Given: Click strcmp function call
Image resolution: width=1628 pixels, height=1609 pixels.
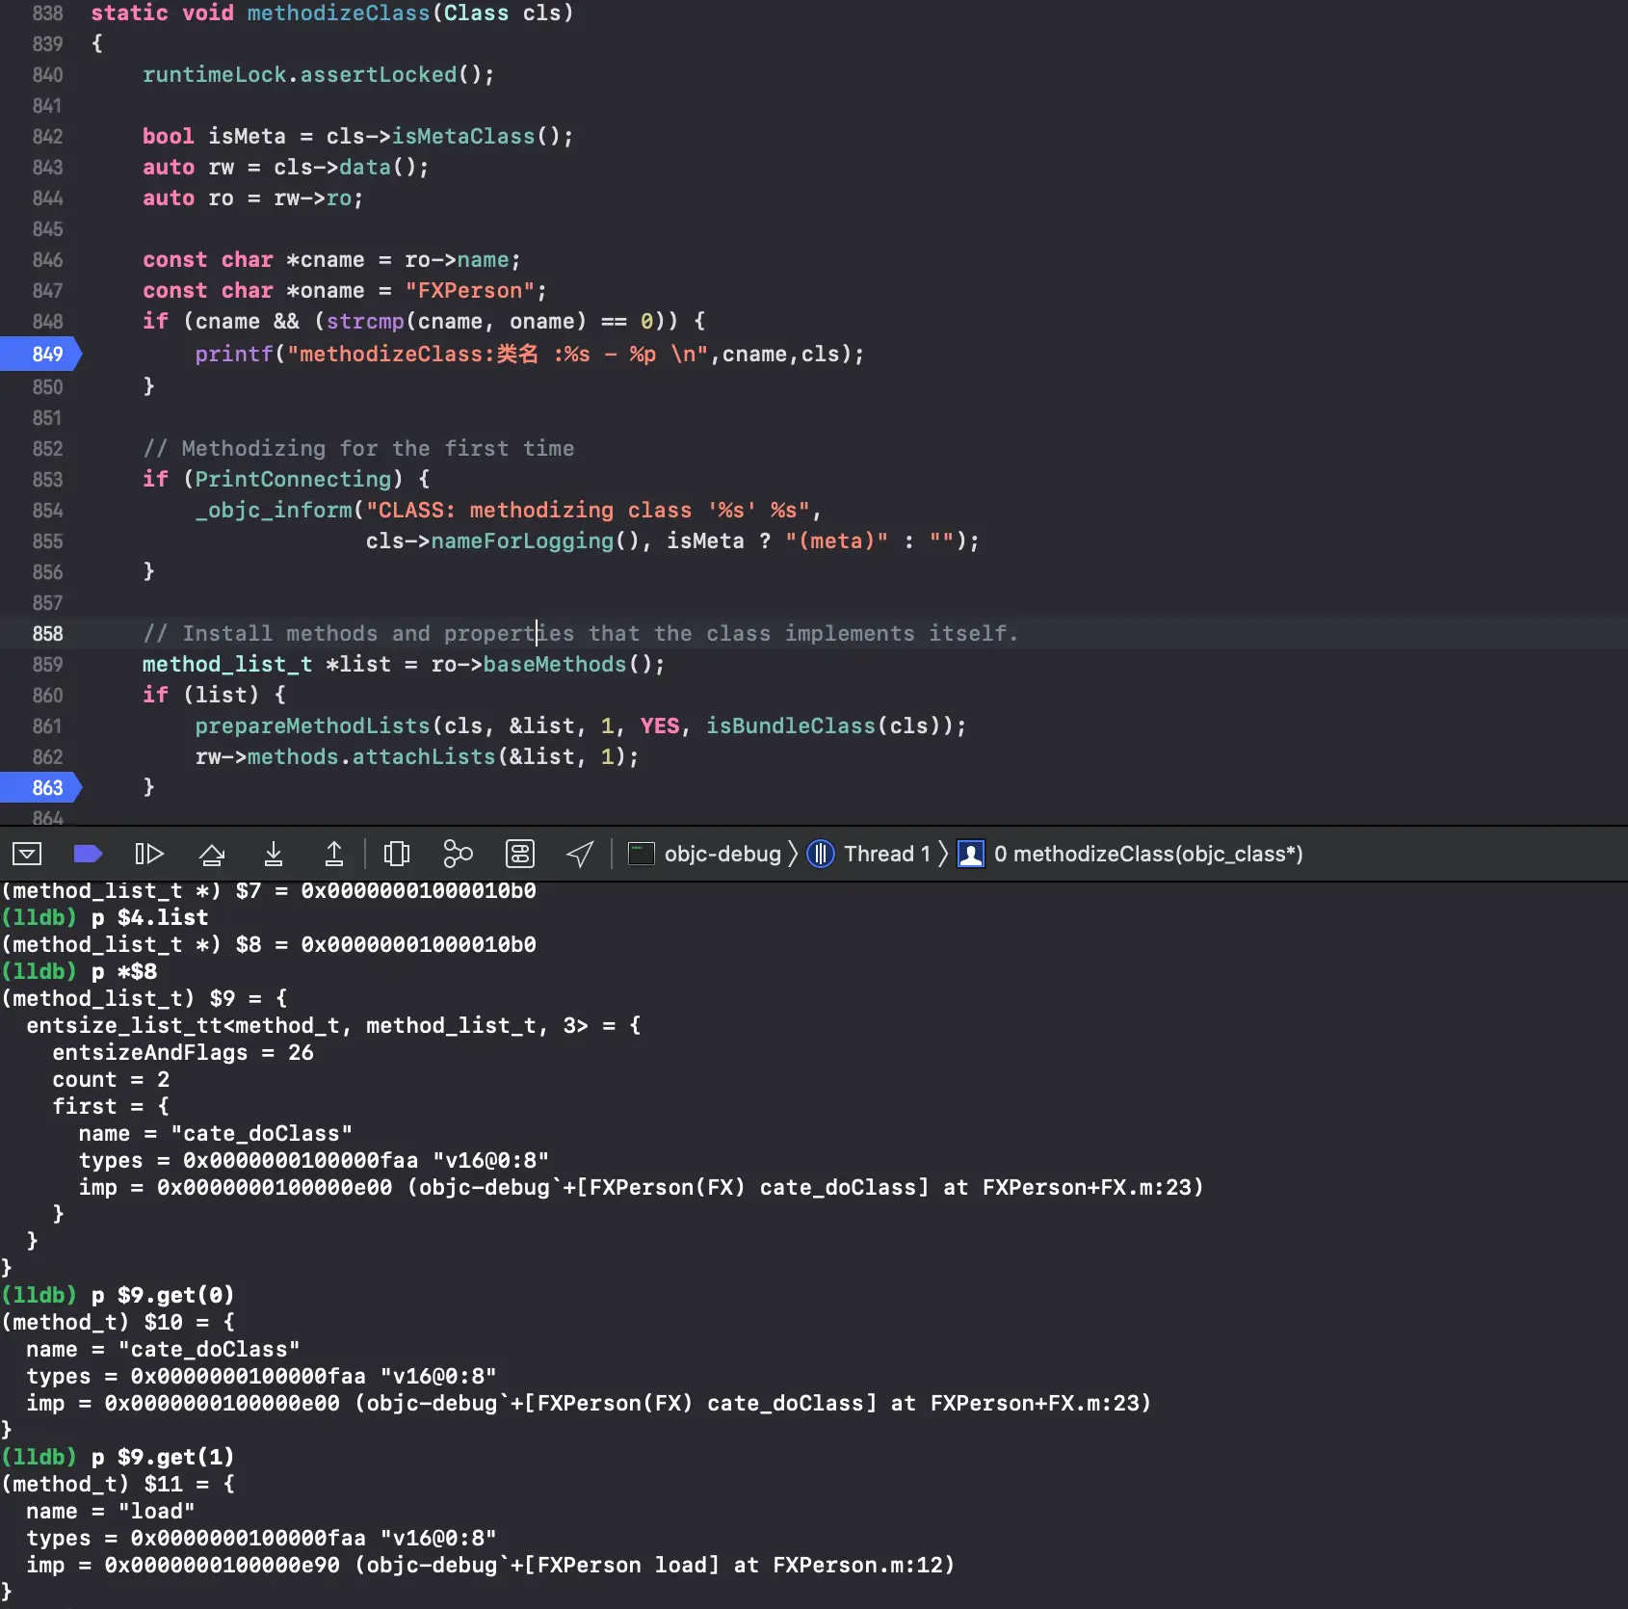Looking at the screenshot, I should point(365,321).
